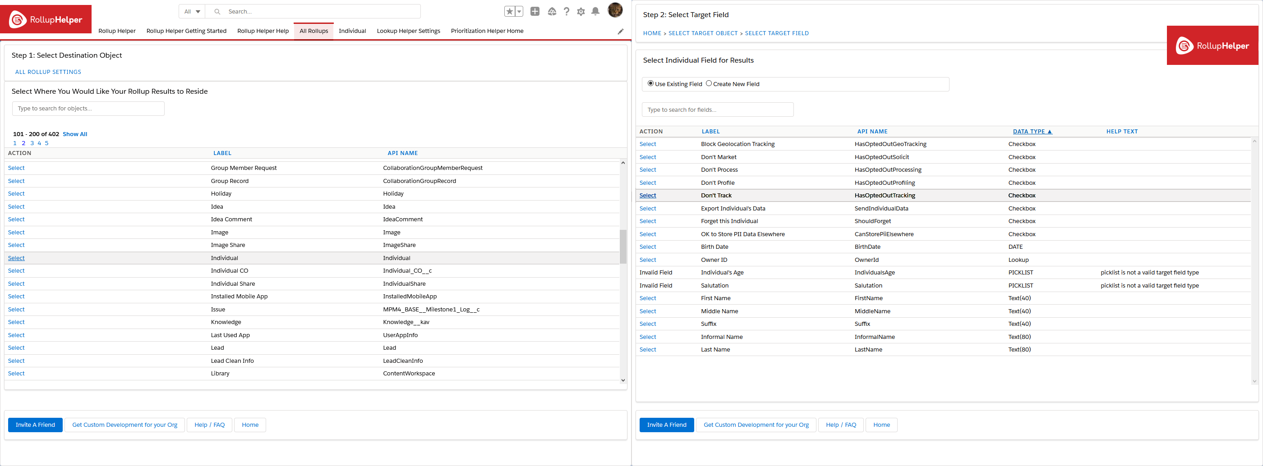This screenshot has width=1263, height=466.
Task: Select the Birth Date field
Action: 648,247
